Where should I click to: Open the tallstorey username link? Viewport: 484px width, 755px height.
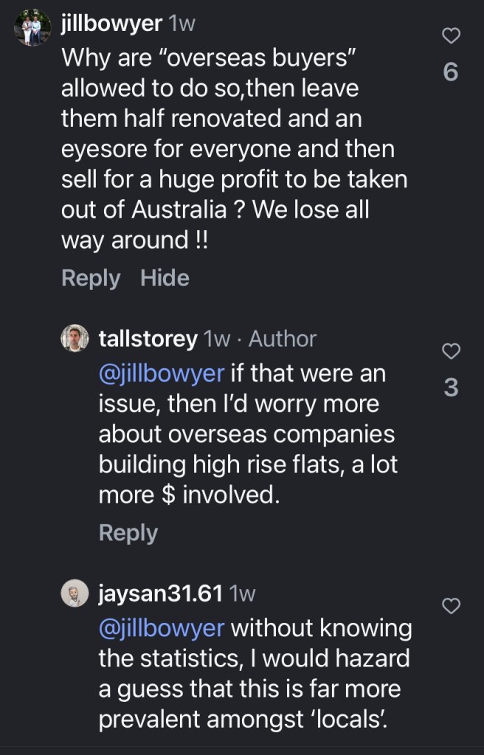click(x=148, y=339)
